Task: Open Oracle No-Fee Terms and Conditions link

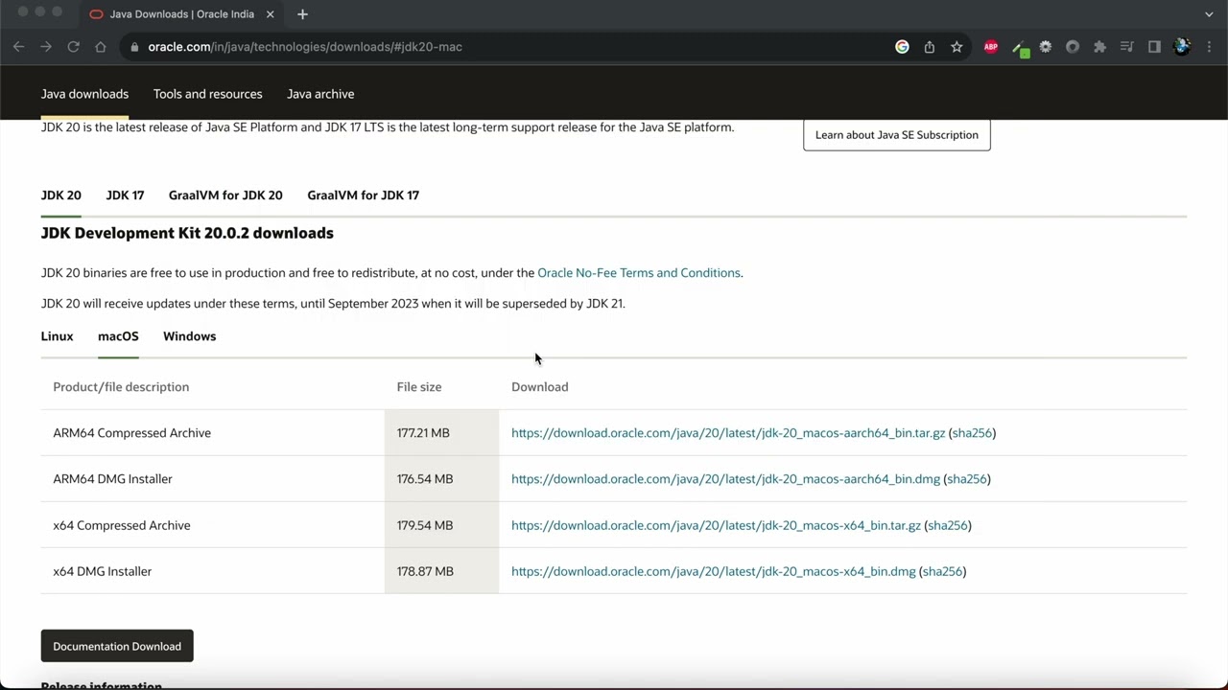Action: (639, 273)
